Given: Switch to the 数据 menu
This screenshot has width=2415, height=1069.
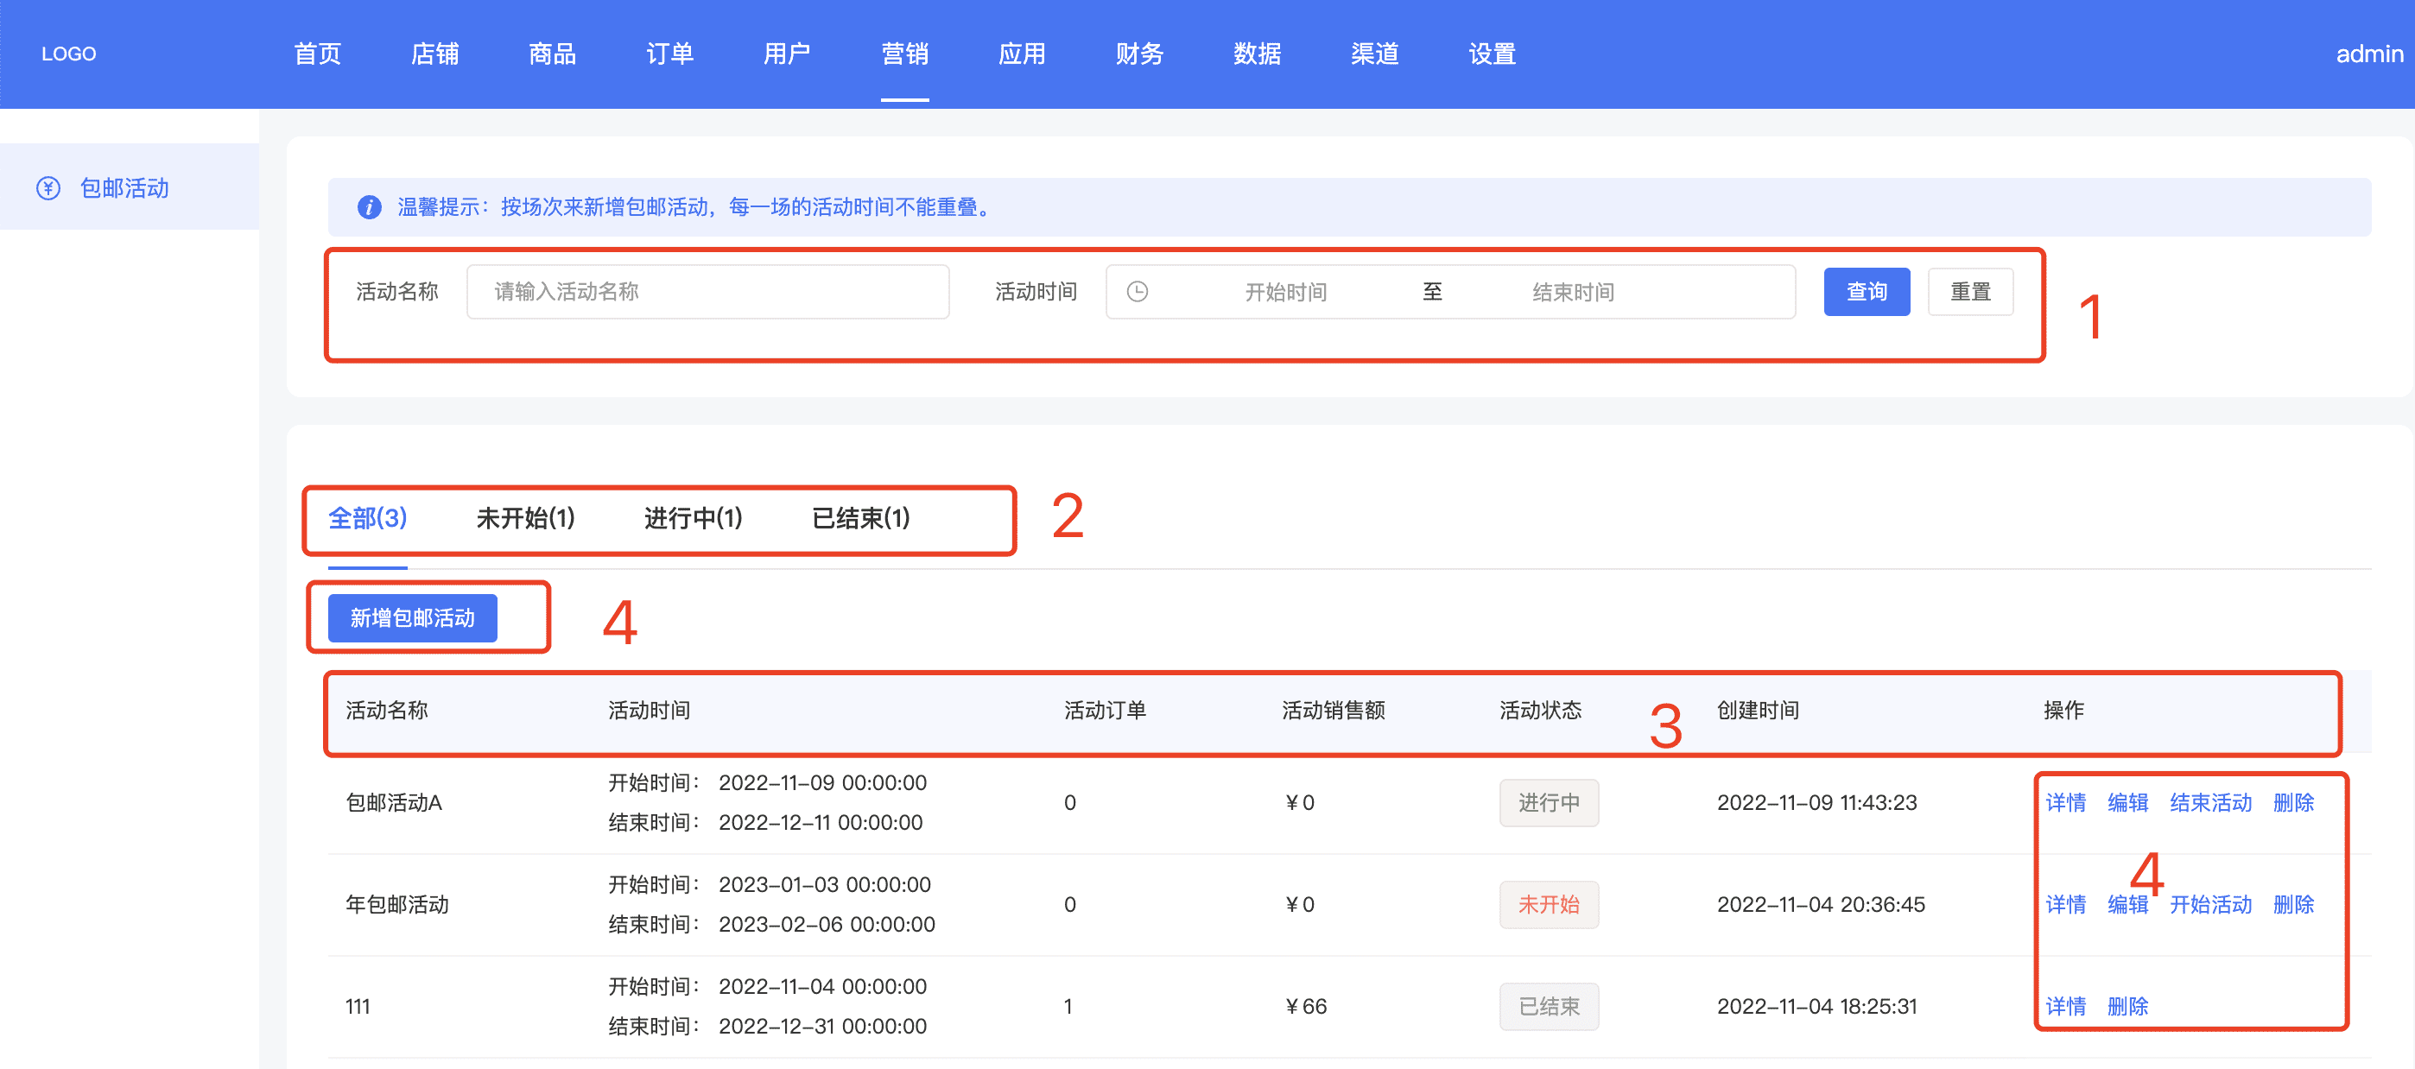Looking at the screenshot, I should coord(1258,54).
